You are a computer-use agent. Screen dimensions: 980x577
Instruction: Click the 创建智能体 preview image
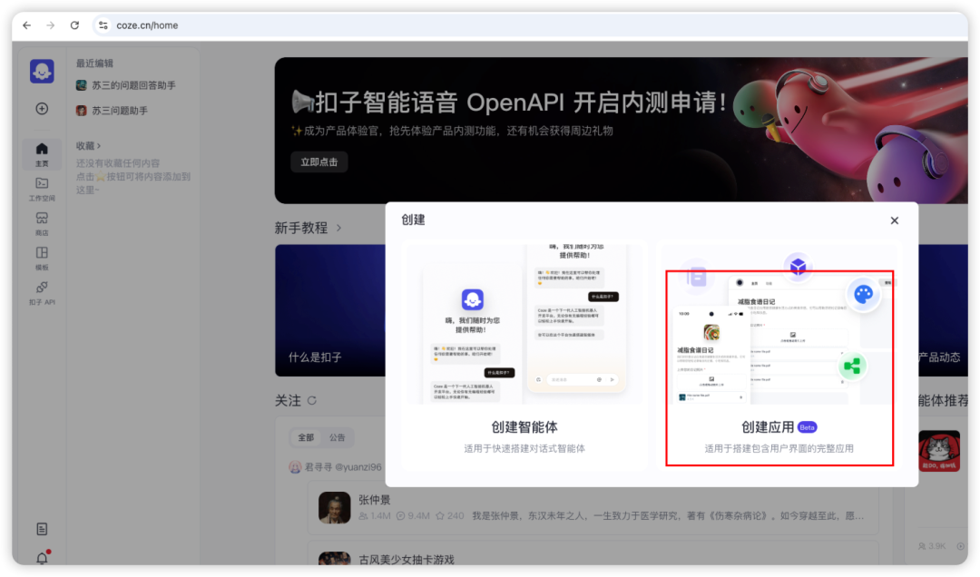tap(524, 324)
